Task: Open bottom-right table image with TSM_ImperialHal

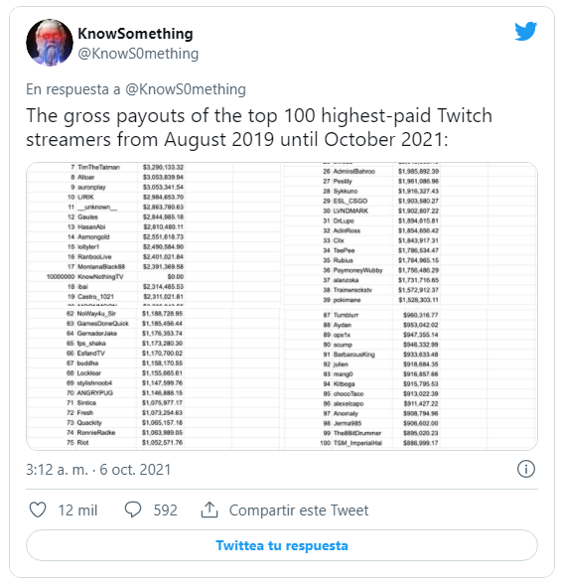Action: [410, 378]
